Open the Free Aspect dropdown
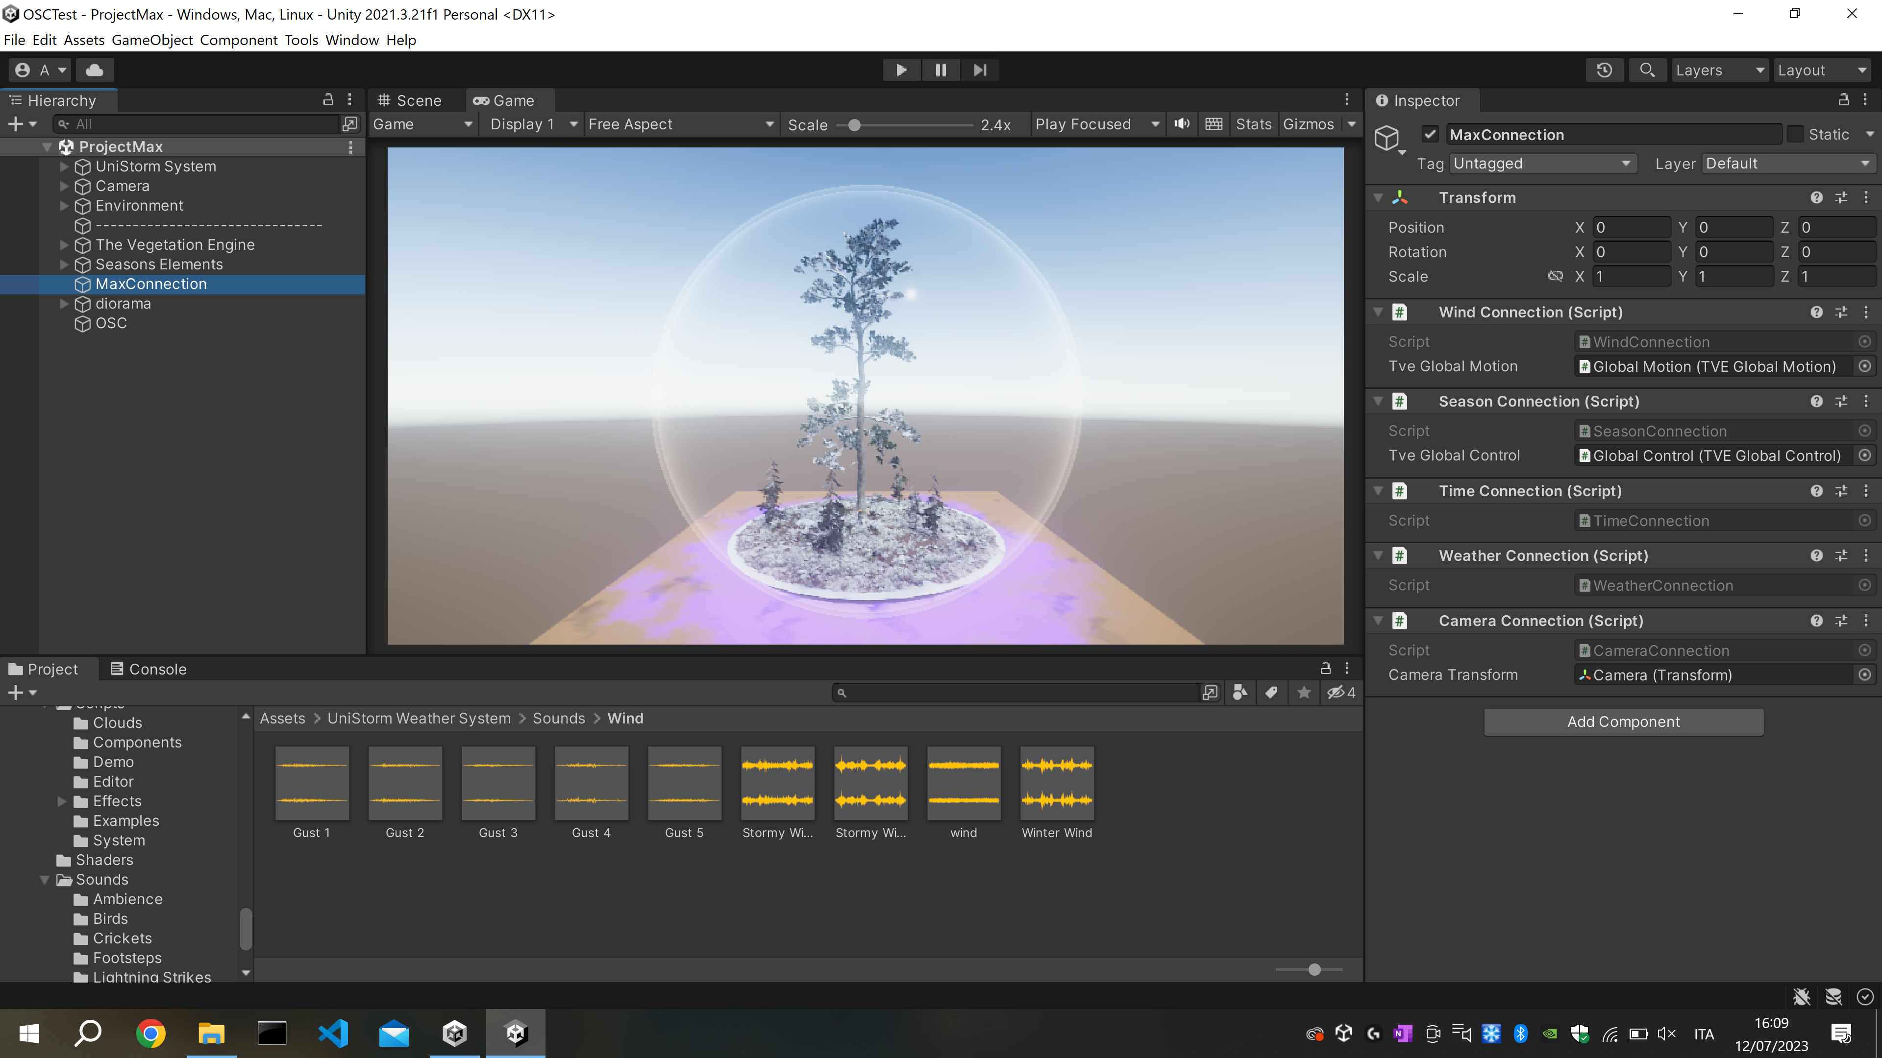 [681, 124]
